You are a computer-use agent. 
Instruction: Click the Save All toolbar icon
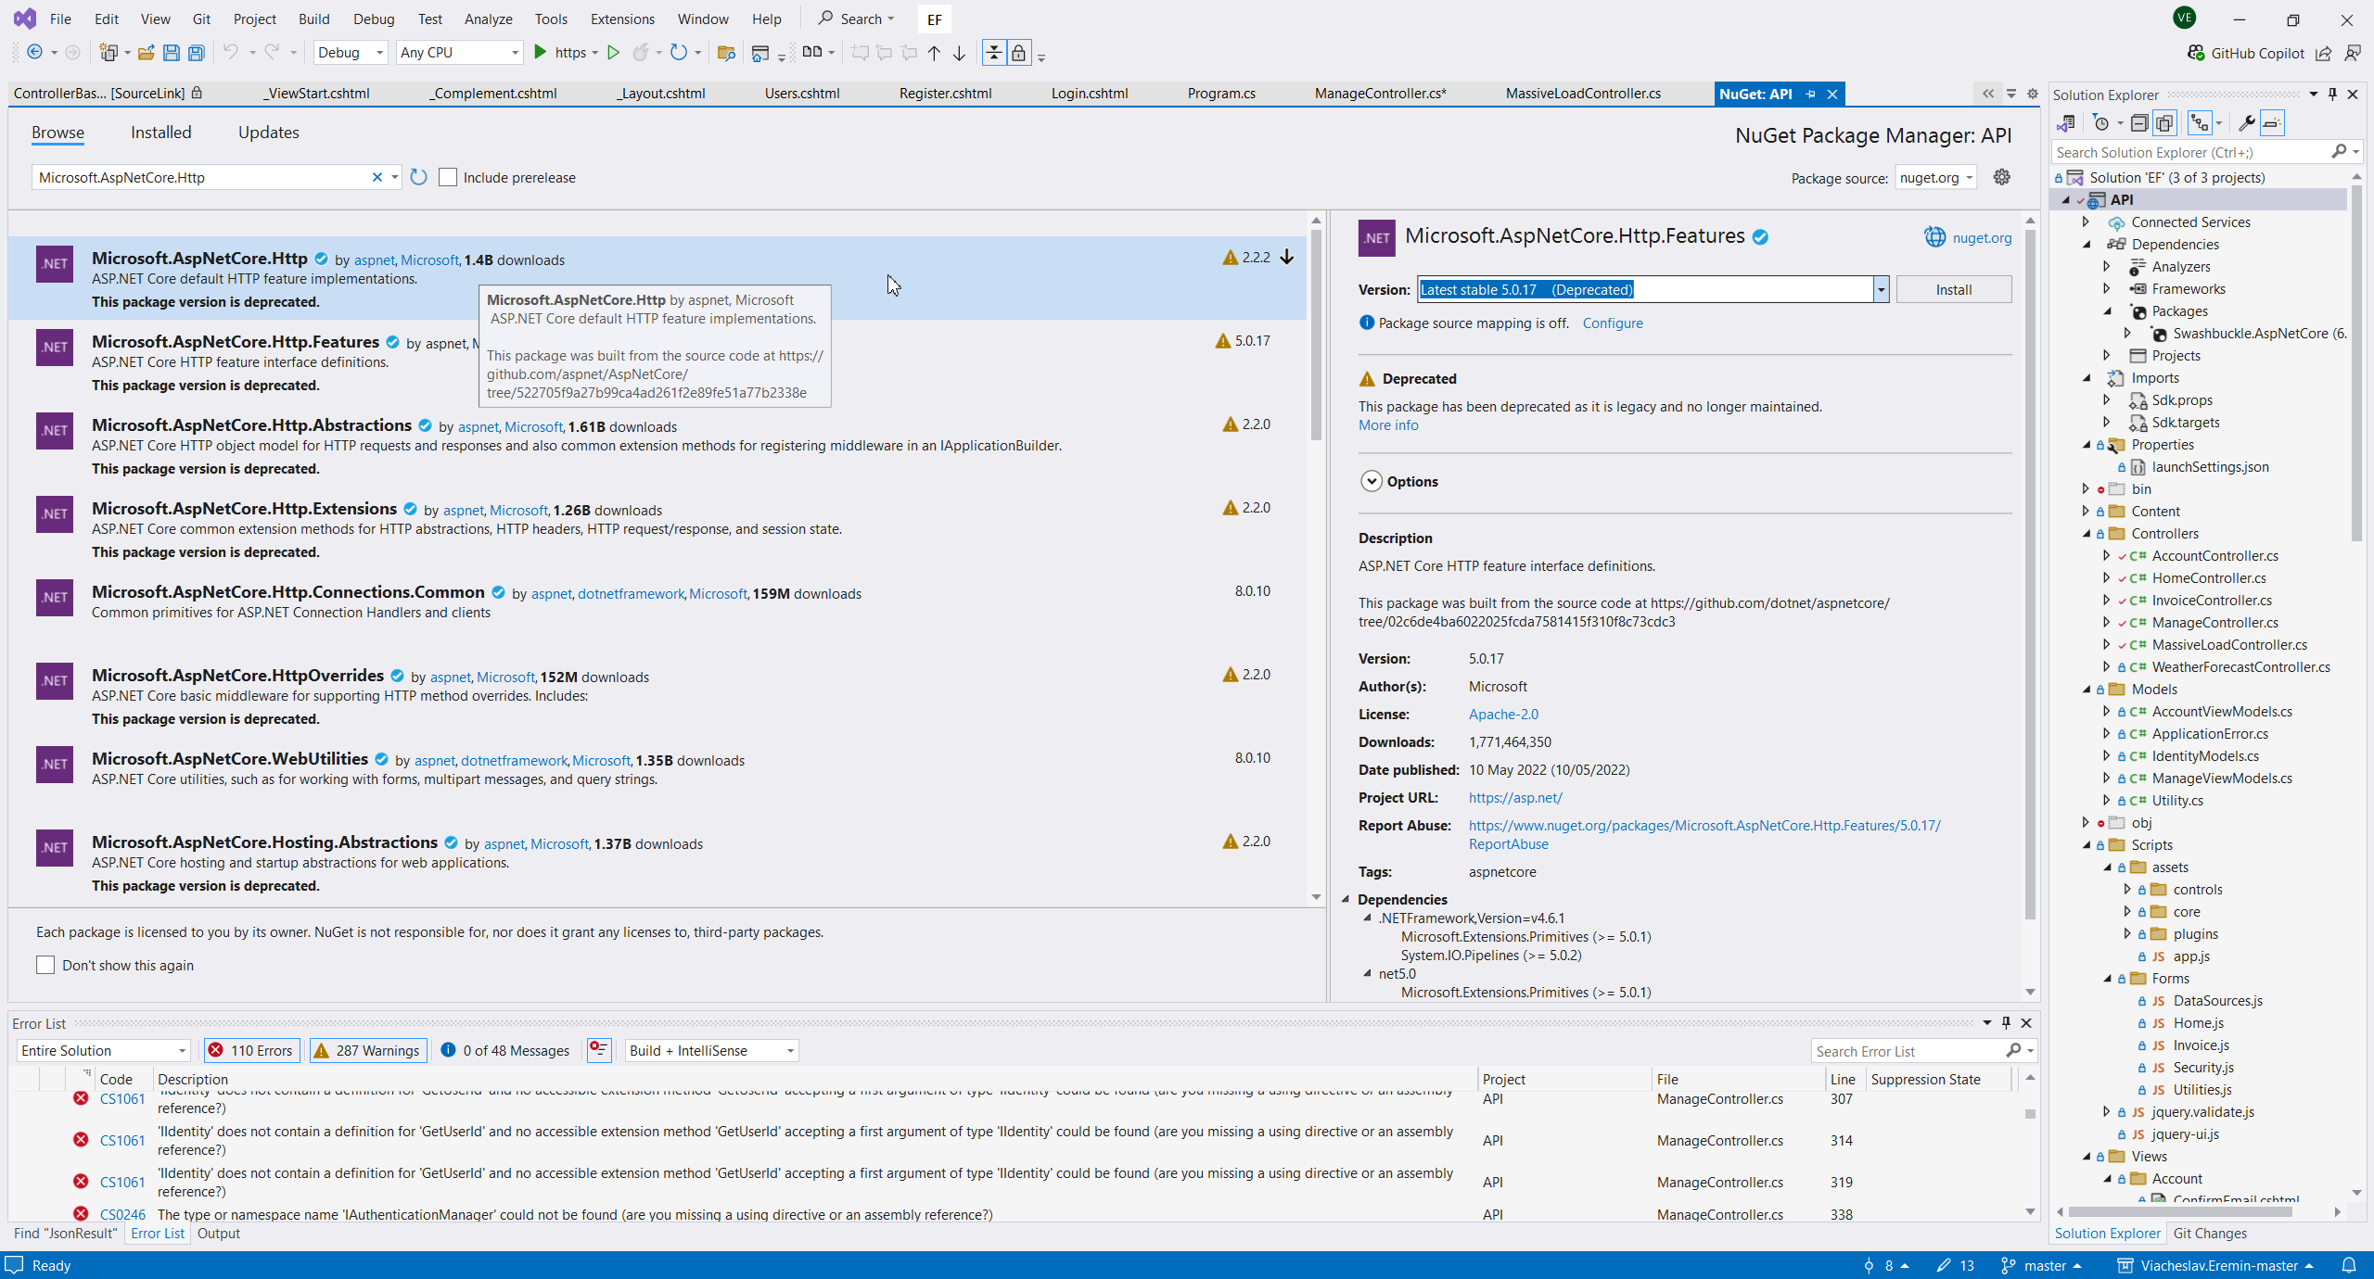tap(196, 53)
